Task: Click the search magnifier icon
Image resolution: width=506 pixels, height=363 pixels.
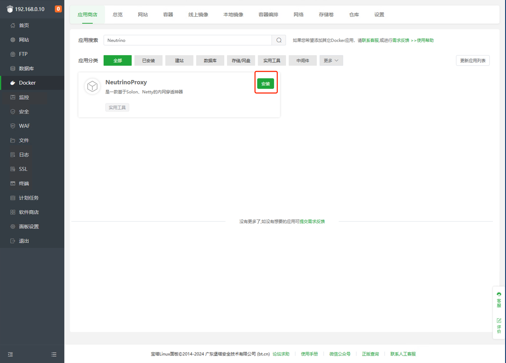Action: click(279, 40)
